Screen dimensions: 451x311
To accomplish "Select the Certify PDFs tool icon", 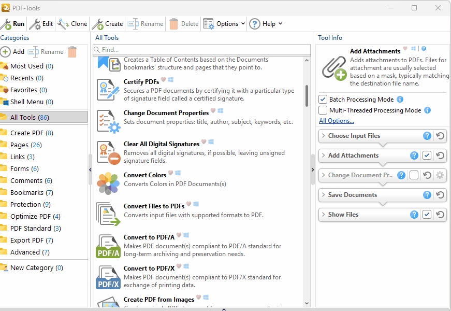I will (x=108, y=89).
